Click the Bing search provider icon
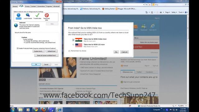This screenshot has width=199, height=112. click(x=153, y=5)
